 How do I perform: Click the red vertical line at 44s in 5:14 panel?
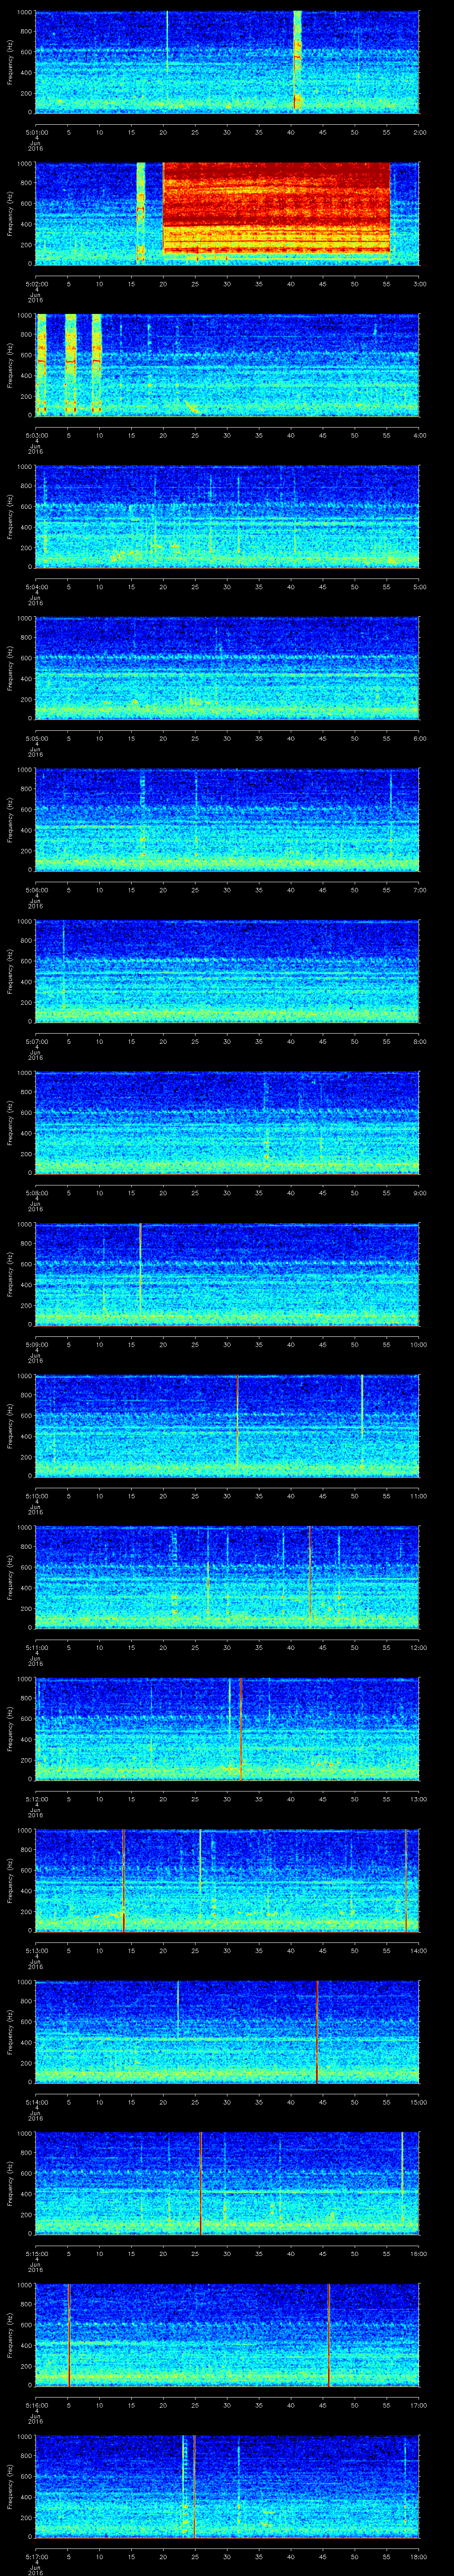(317, 2032)
